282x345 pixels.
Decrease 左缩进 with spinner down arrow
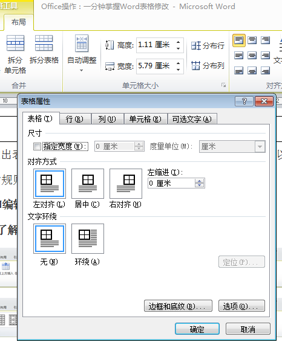point(199,185)
